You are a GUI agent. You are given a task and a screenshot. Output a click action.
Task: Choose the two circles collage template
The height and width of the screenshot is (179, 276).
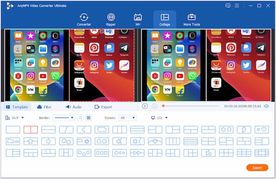coord(102,141)
